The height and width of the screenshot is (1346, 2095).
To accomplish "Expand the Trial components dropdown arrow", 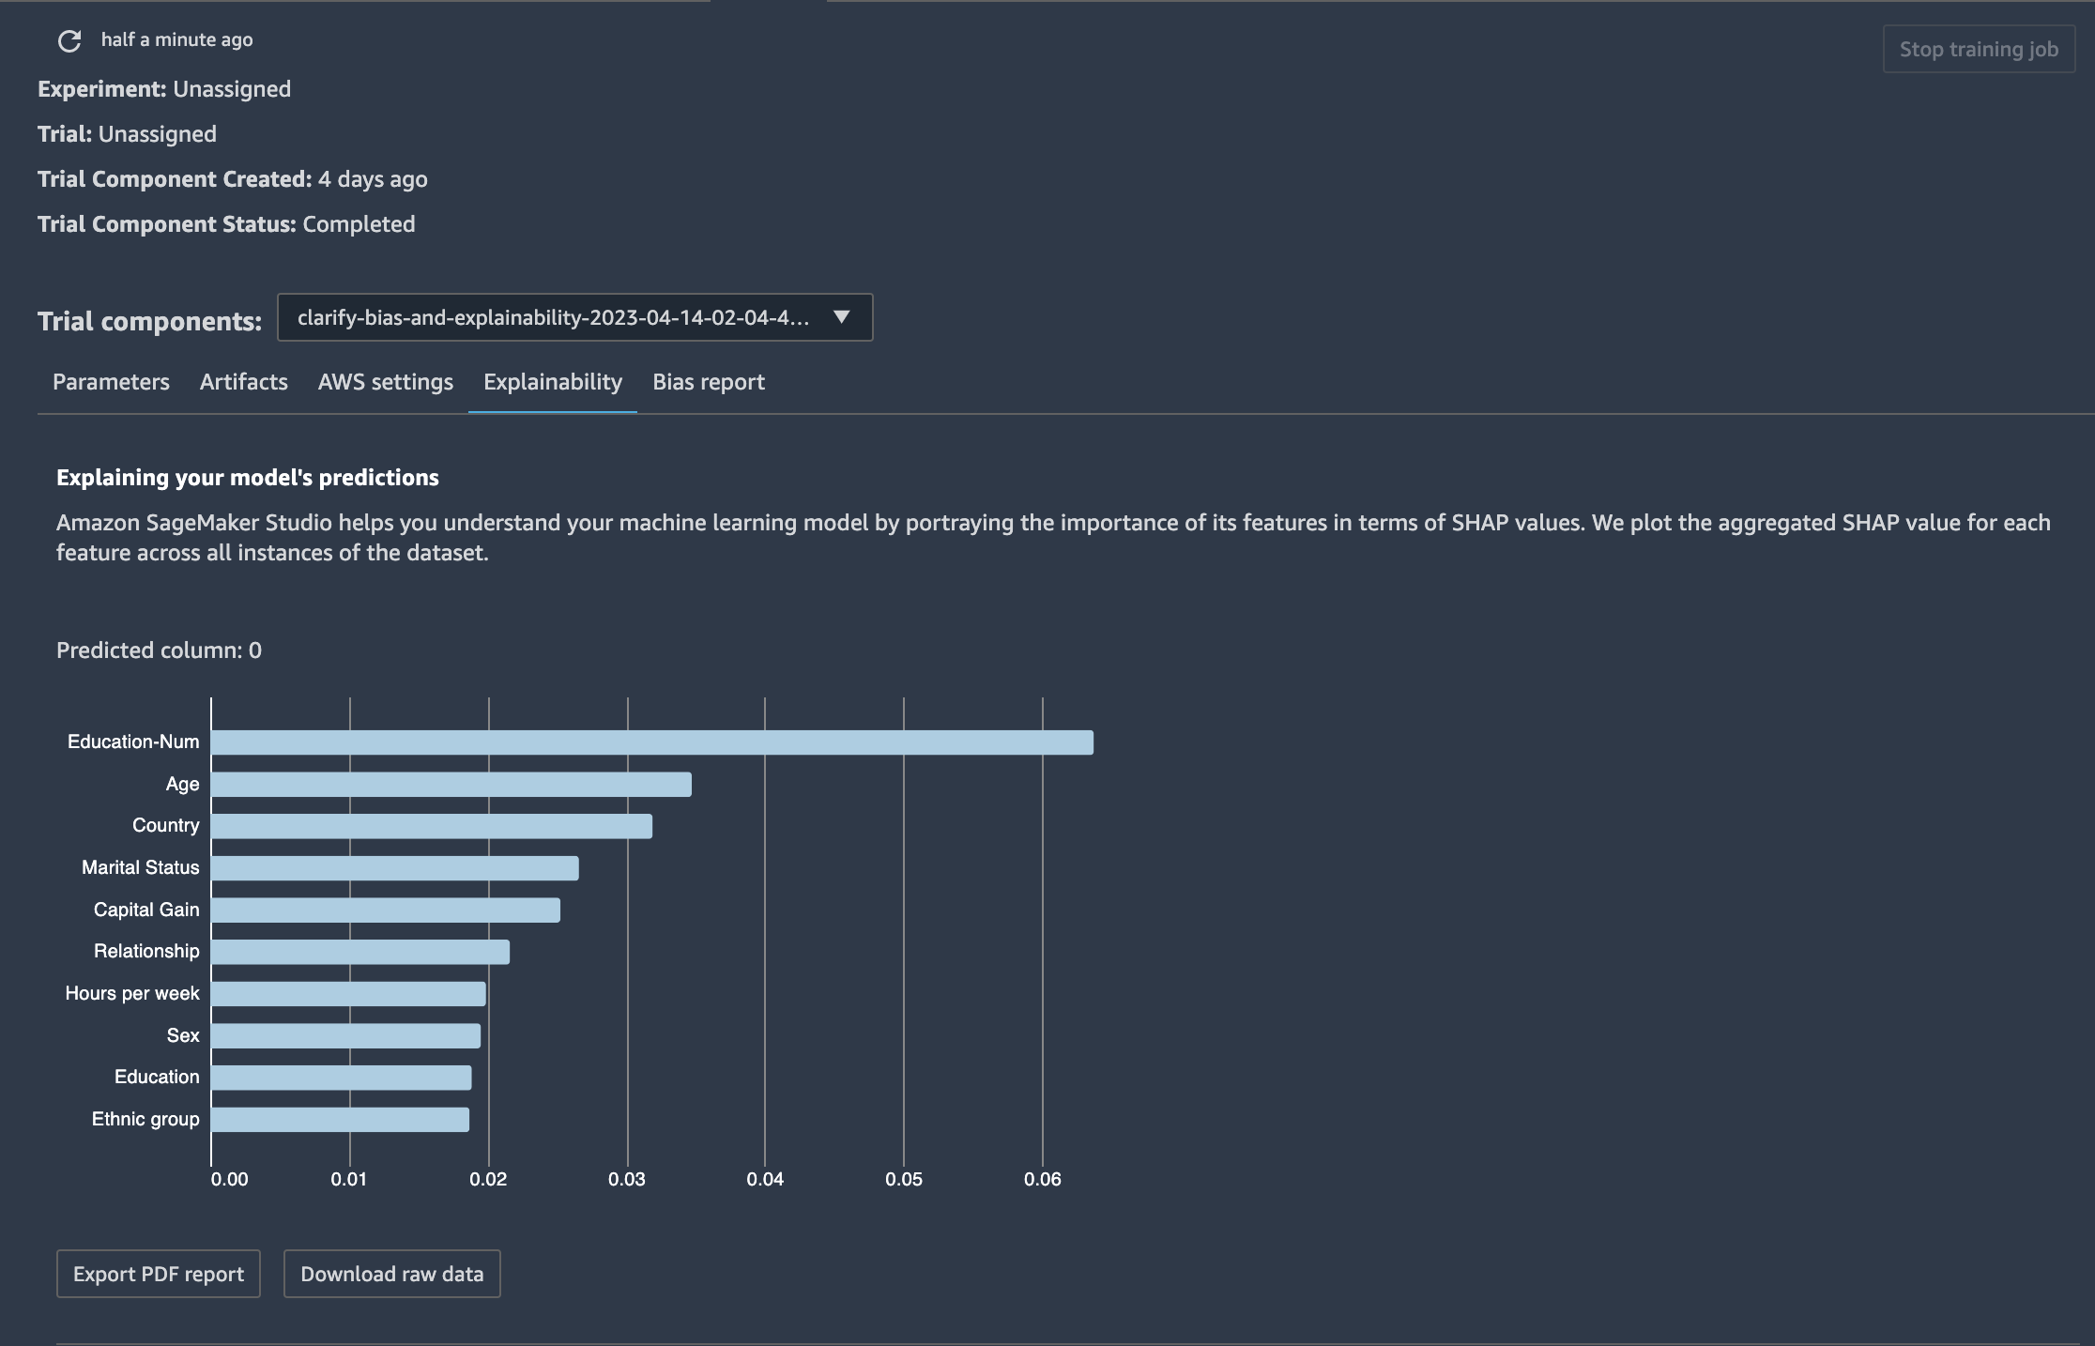I will coord(841,317).
